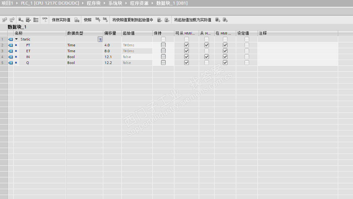This screenshot has width=353, height=199.
Task: Click the 数据类型 column header
Action: click(85, 33)
